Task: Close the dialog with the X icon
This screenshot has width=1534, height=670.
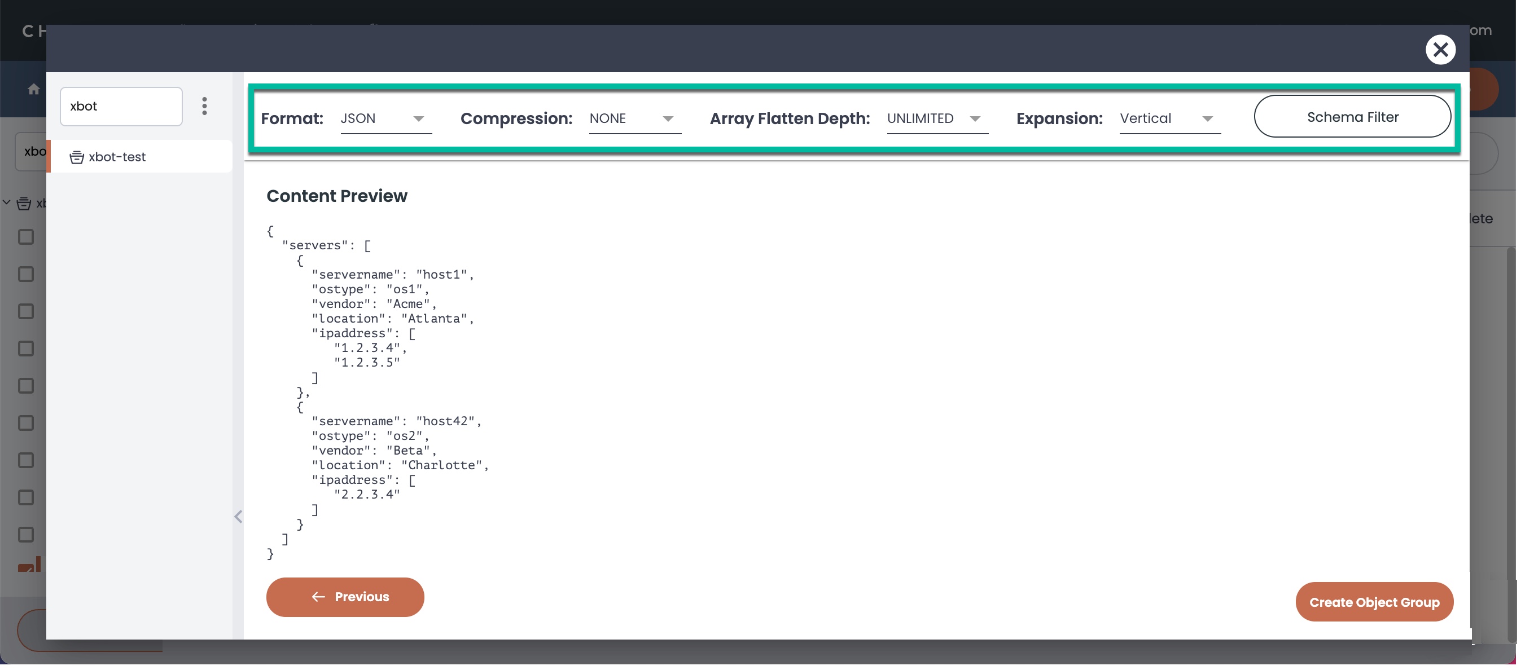Action: [1440, 50]
